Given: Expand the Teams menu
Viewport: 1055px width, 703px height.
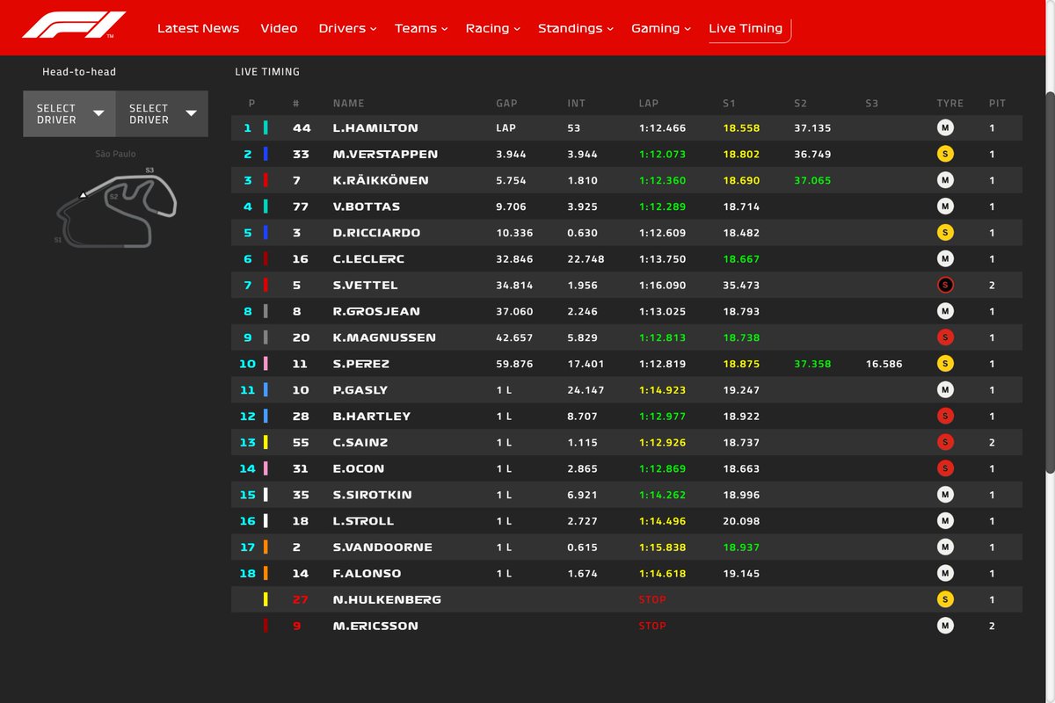Looking at the screenshot, I should pos(421,28).
